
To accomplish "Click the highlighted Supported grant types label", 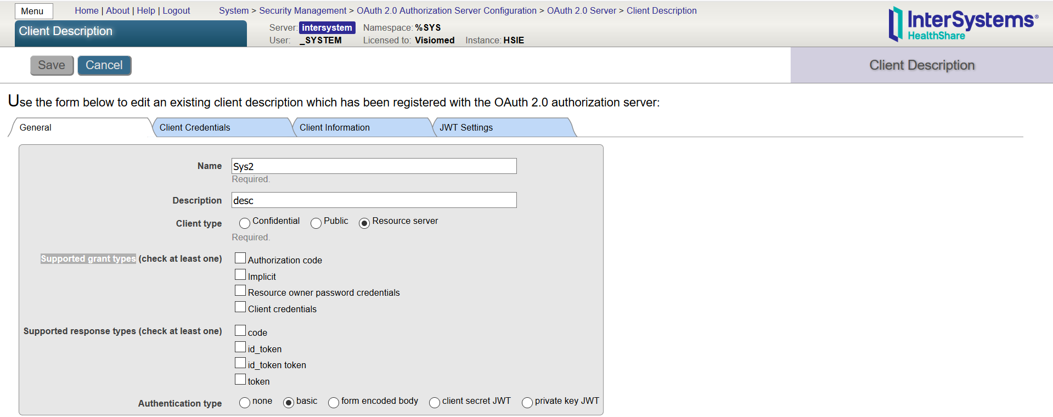I will coord(88,258).
